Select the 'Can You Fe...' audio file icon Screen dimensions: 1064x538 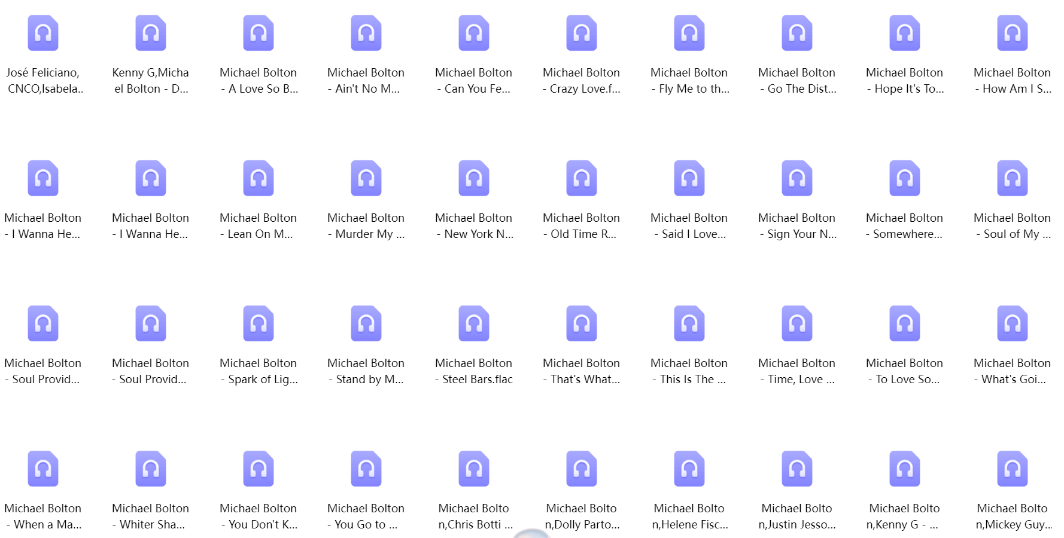point(474,33)
